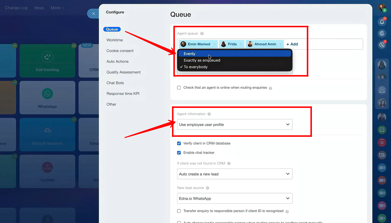Enable agent online check when routing

[179, 88]
